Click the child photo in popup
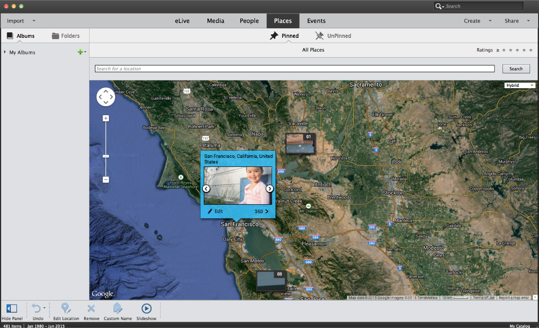 coord(238,186)
